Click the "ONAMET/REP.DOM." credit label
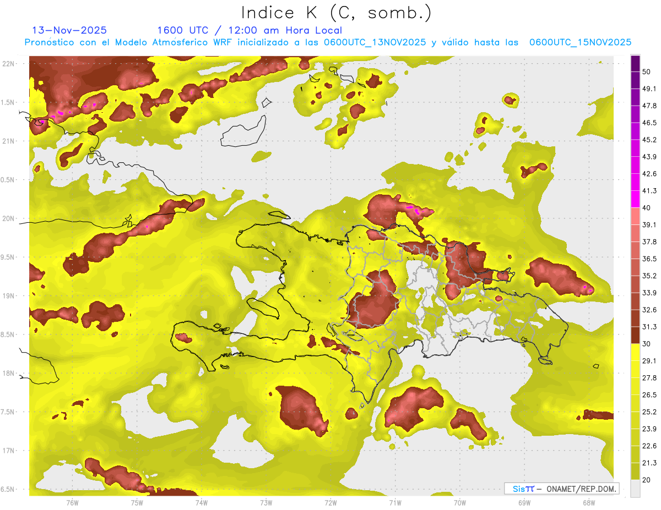 [x=582, y=489]
